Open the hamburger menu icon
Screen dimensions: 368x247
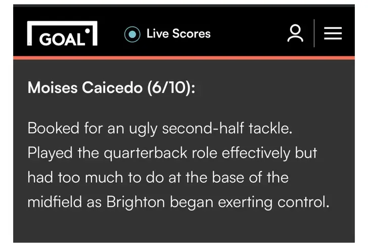click(333, 34)
